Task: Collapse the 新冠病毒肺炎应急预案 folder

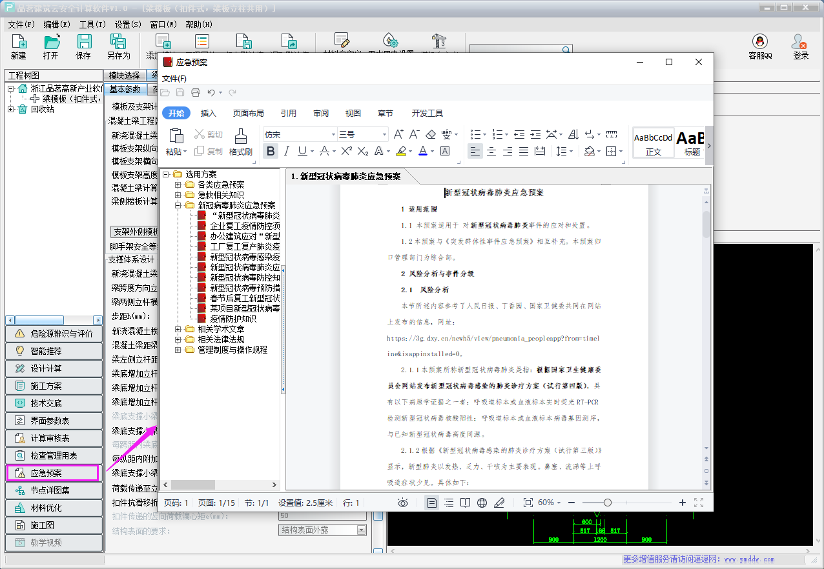Action: [x=178, y=205]
